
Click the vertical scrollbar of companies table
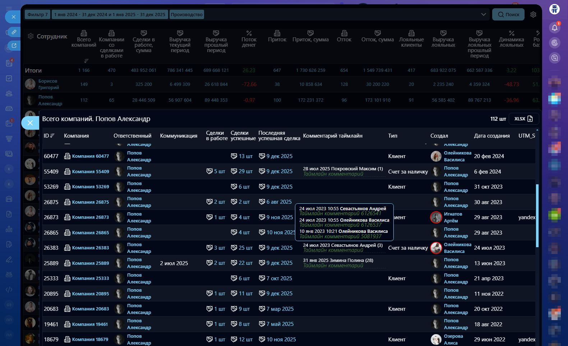pos(537,216)
